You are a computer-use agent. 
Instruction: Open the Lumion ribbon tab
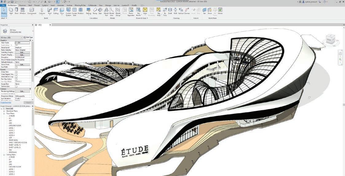[x=126, y=5]
